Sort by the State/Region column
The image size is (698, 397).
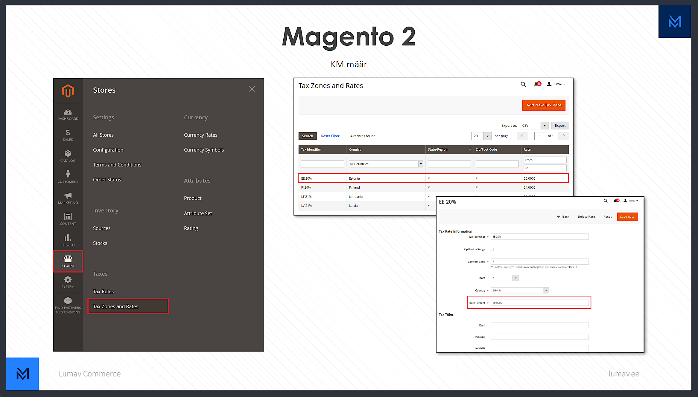[x=449, y=149]
